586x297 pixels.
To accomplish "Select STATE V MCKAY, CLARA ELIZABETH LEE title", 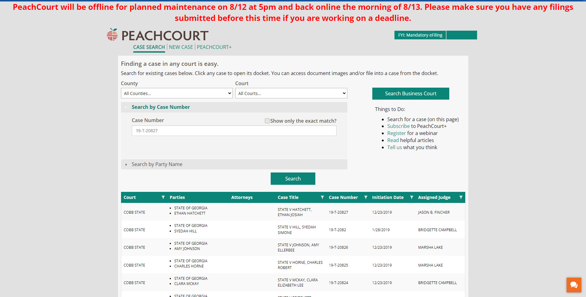I will 298,283.
